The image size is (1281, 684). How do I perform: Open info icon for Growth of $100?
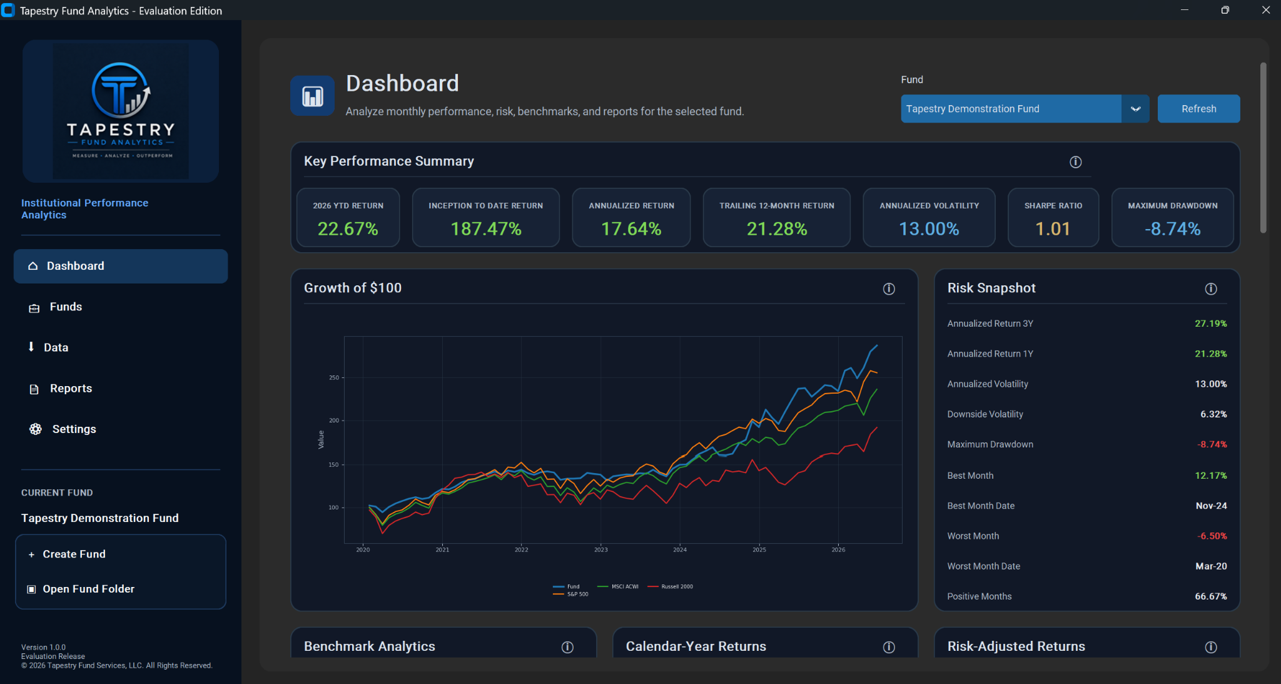[889, 288]
